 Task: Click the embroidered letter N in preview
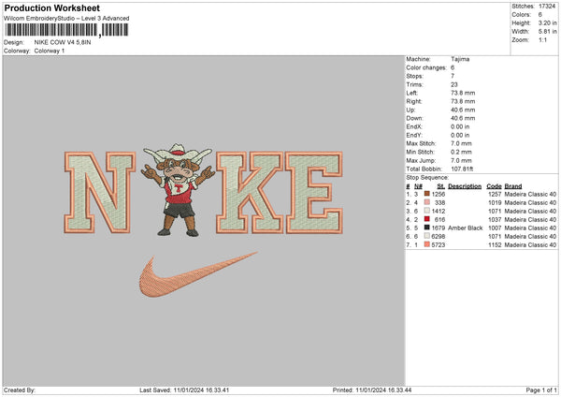tap(100, 192)
